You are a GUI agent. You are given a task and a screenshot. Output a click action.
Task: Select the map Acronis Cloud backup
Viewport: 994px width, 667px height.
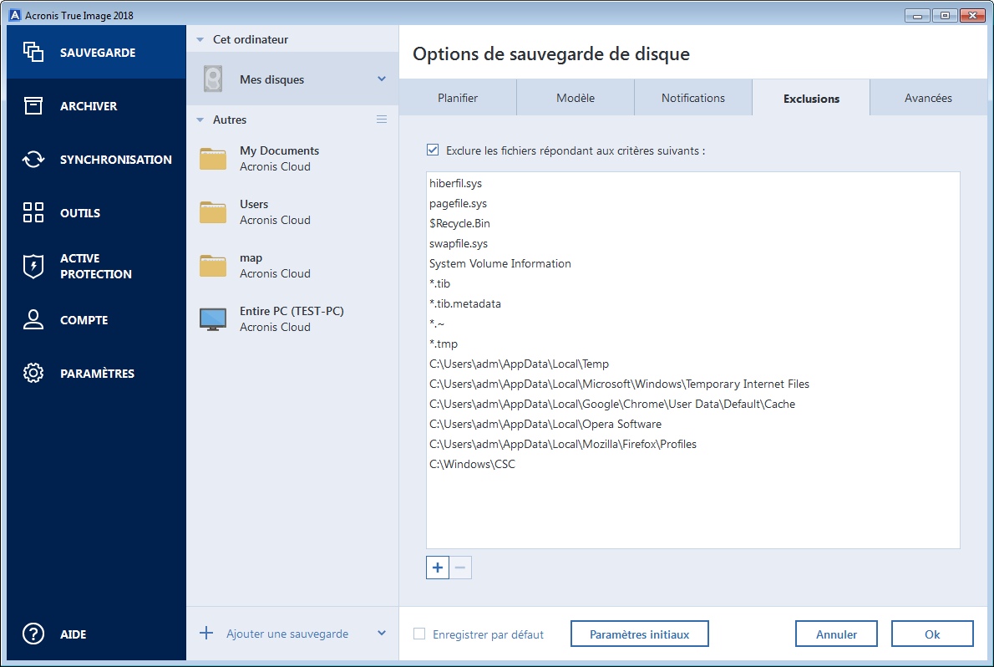[292, 265]
